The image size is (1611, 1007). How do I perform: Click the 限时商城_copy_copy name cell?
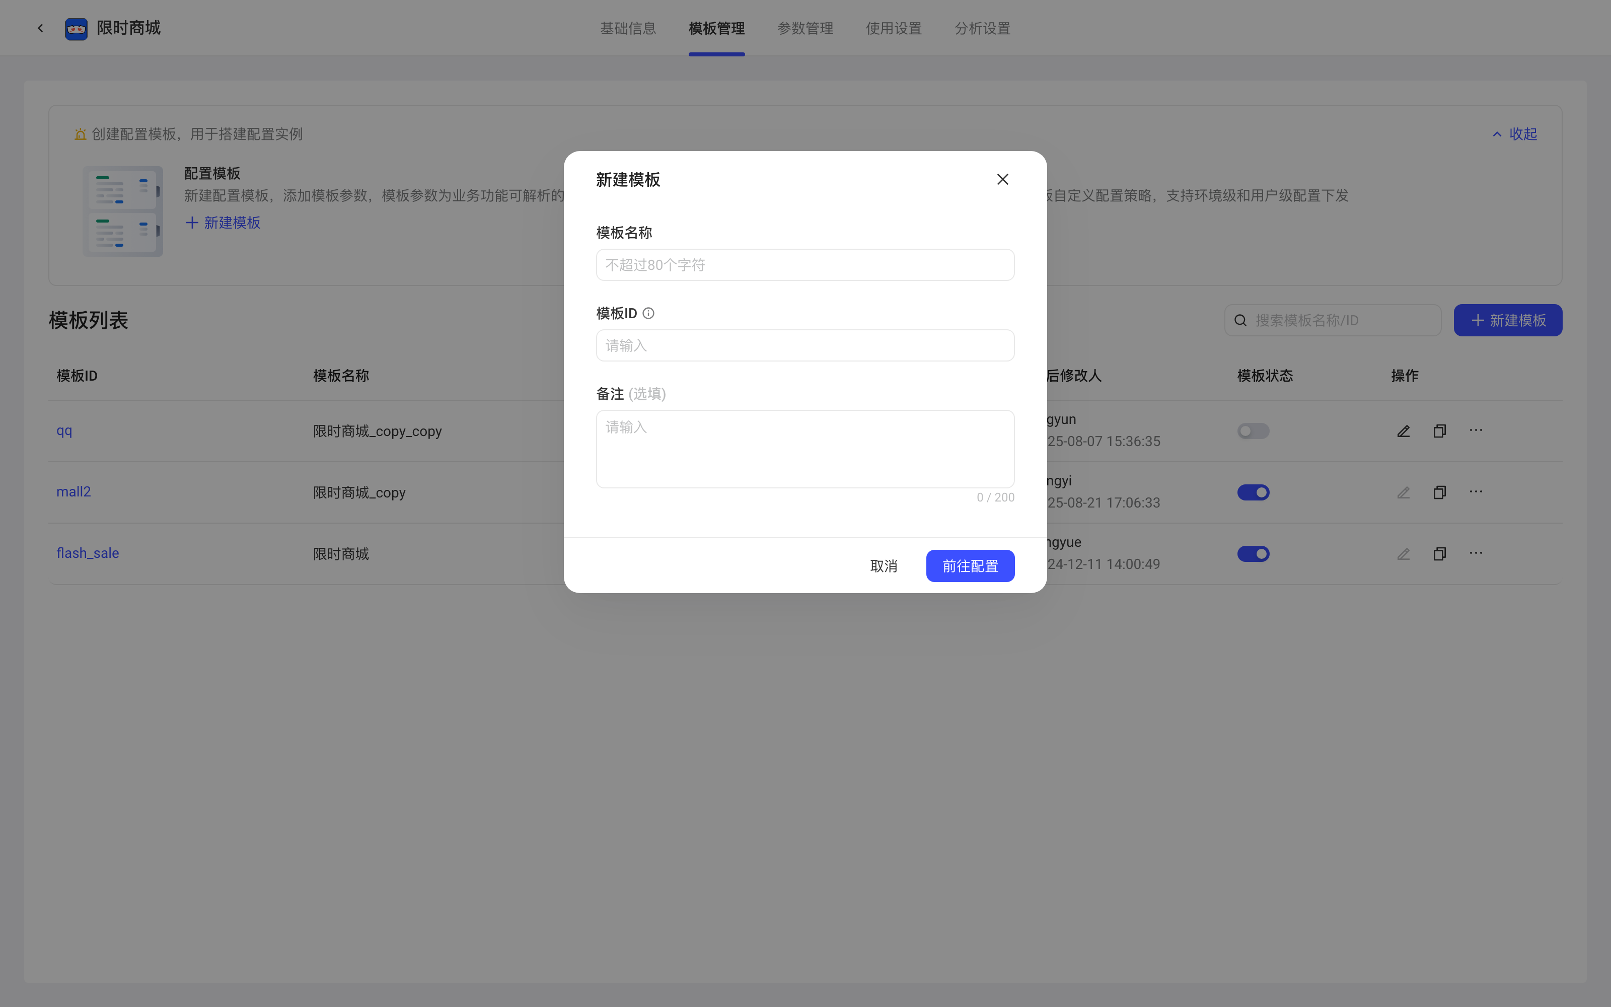tap(378, 431)
